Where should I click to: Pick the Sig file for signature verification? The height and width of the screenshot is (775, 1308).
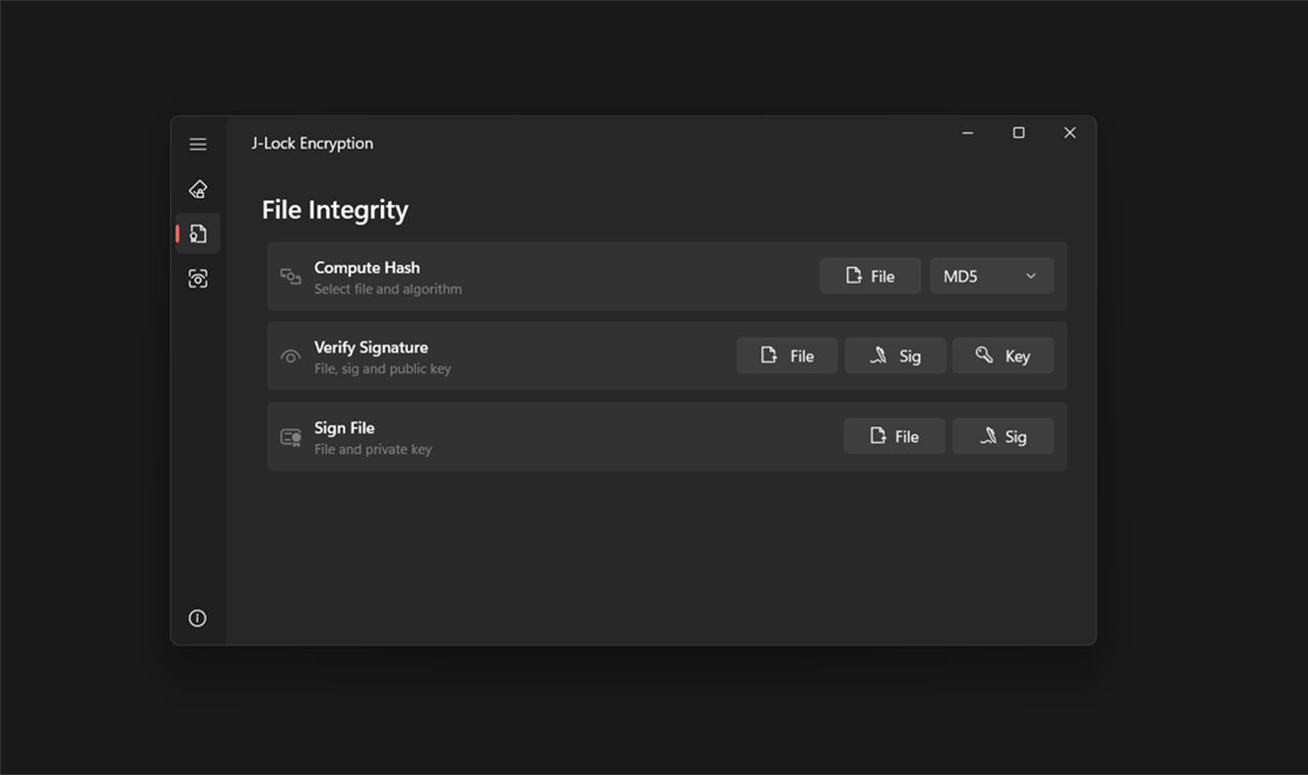(x=894, y=355)
